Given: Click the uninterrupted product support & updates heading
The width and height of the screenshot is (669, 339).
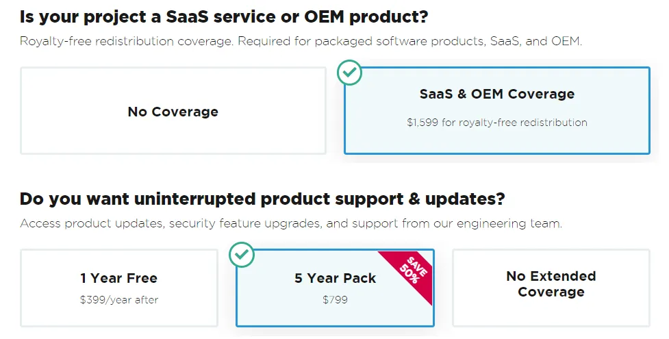Looking at the screenshot, I should tap(262, 199).
